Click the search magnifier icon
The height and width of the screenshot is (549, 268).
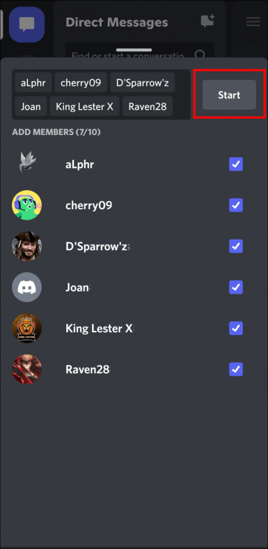(x=200, y=54)
